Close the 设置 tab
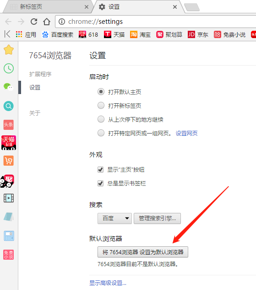This screenshot has height=290, width=256. click(175, 7)
